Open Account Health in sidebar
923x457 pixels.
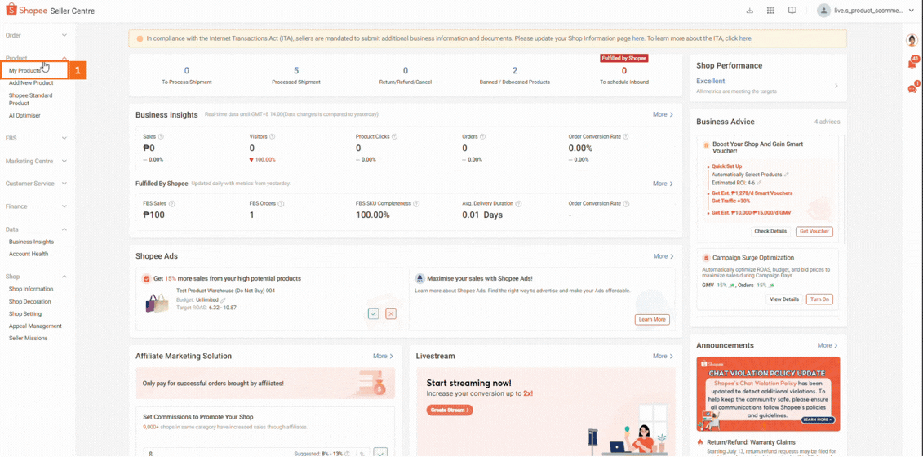29,254
